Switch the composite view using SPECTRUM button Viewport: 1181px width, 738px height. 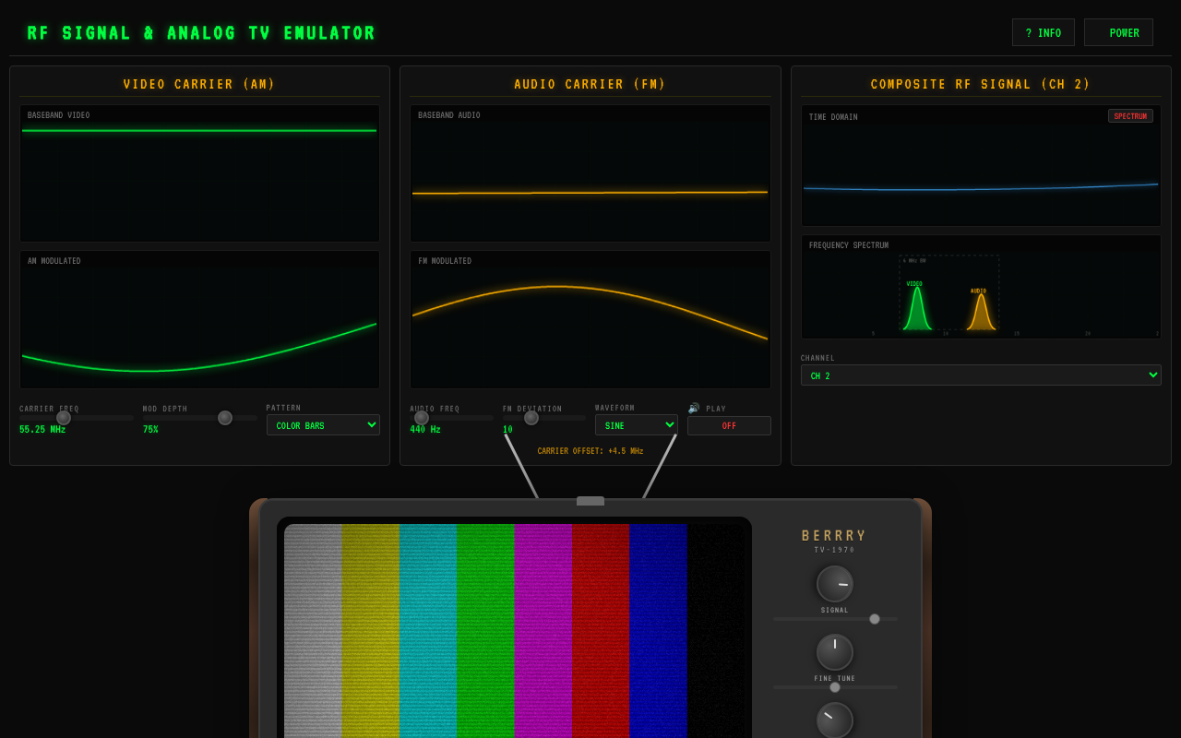click(1130, 116)
